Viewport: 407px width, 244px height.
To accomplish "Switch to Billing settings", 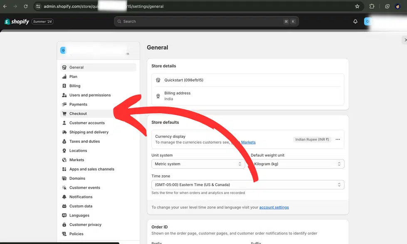I will tap(74, 86).
